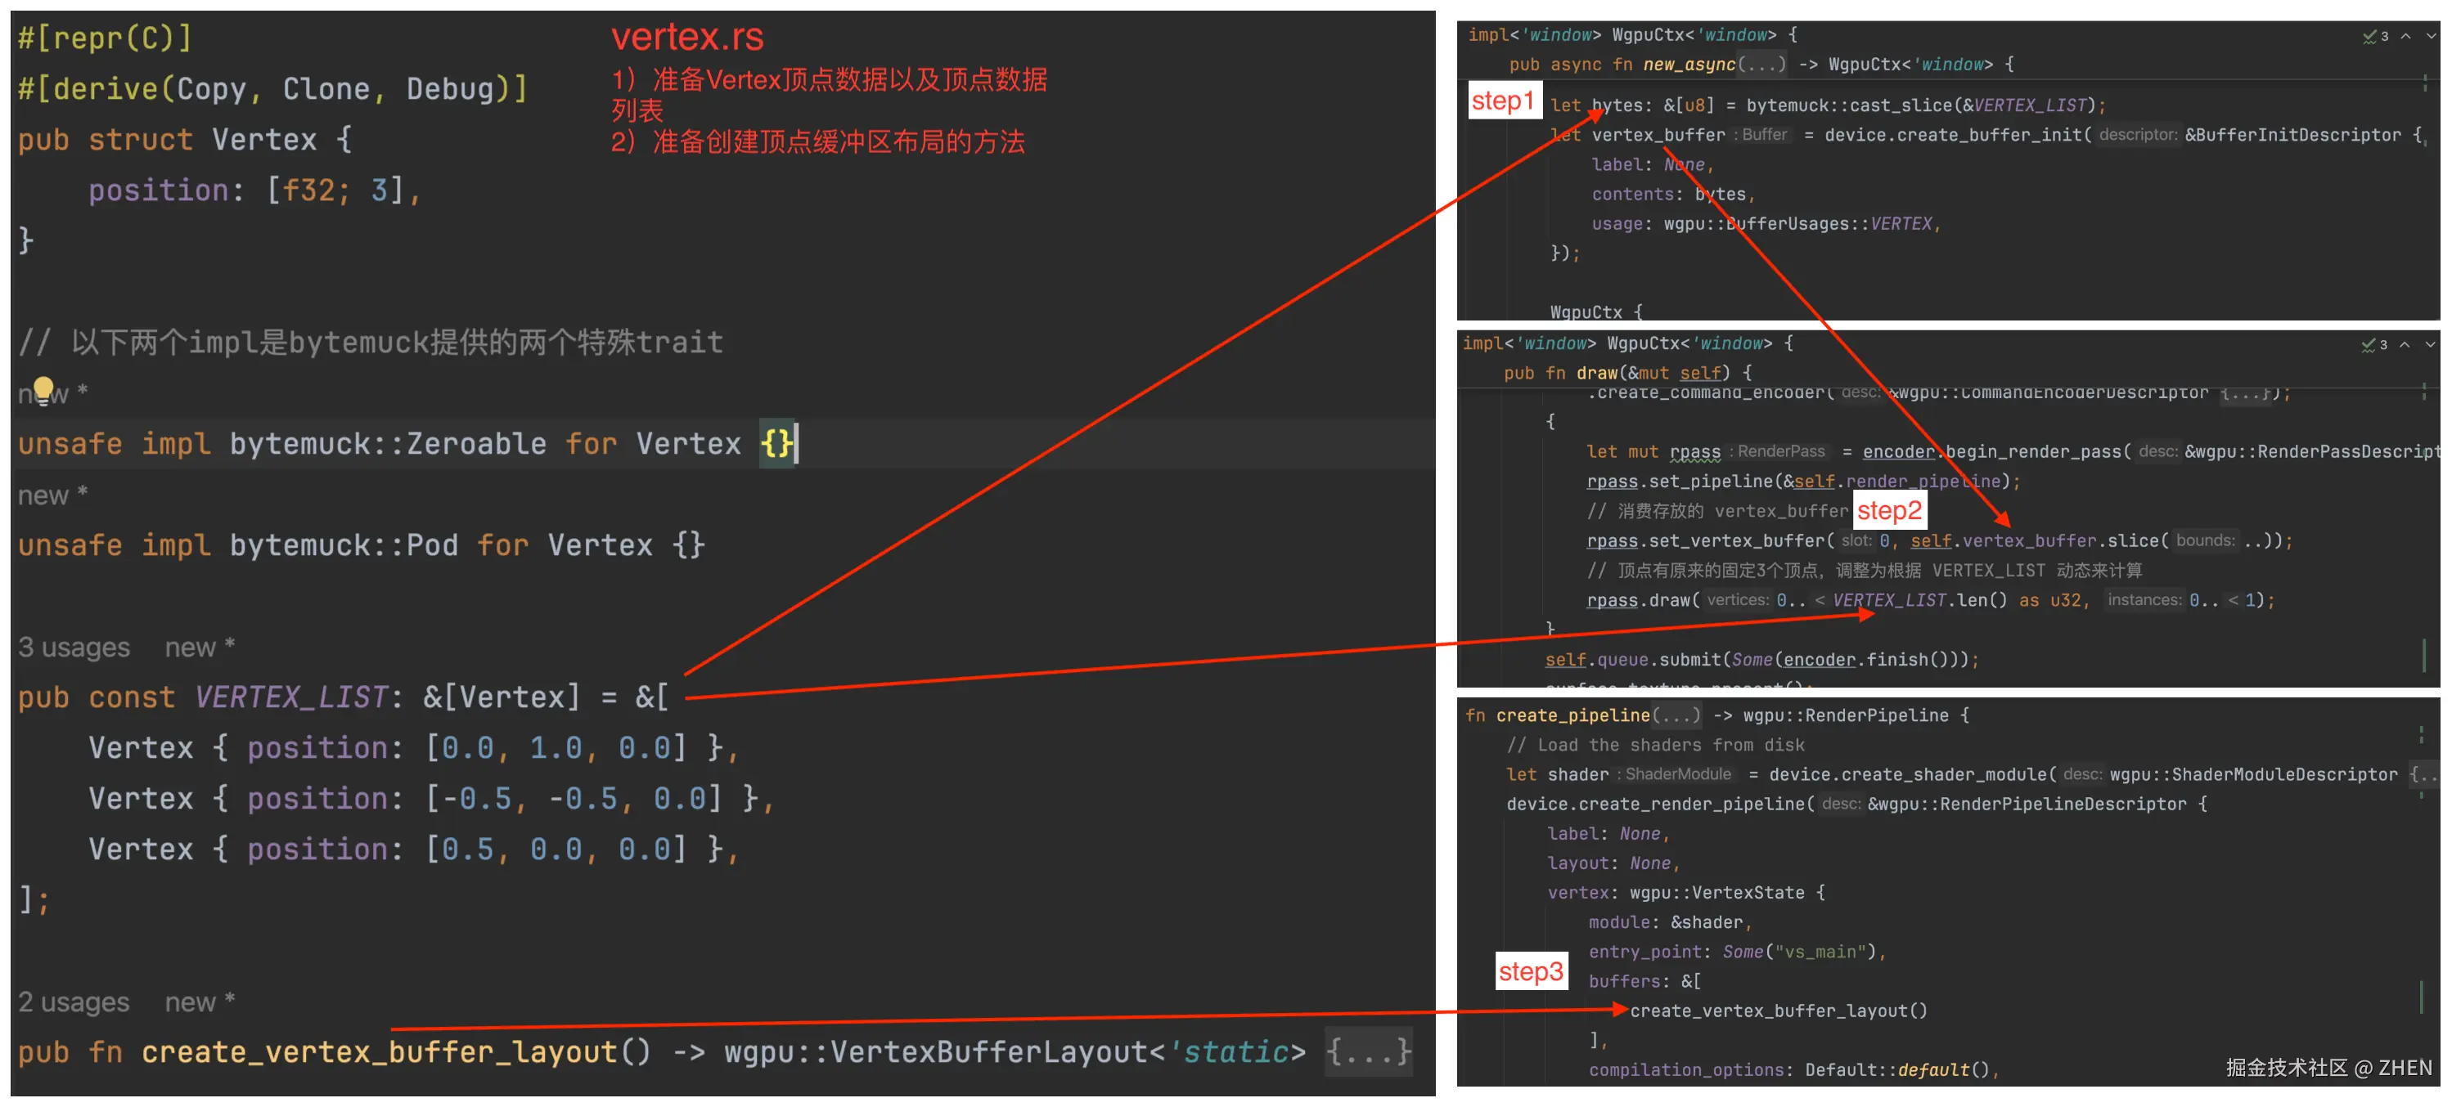Click inspection checkmark widget in draw panel
Image resolution: width=2461 pixels, height=1107 pixels.
click(x=2373, y=344)
